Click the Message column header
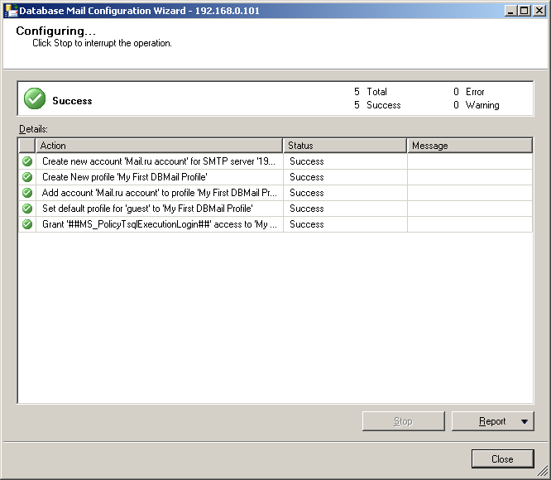The height and width of the screenshot is (480, 551). [470, 146]
